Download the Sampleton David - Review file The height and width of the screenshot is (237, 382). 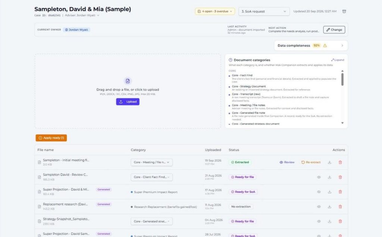coord(329,177)
